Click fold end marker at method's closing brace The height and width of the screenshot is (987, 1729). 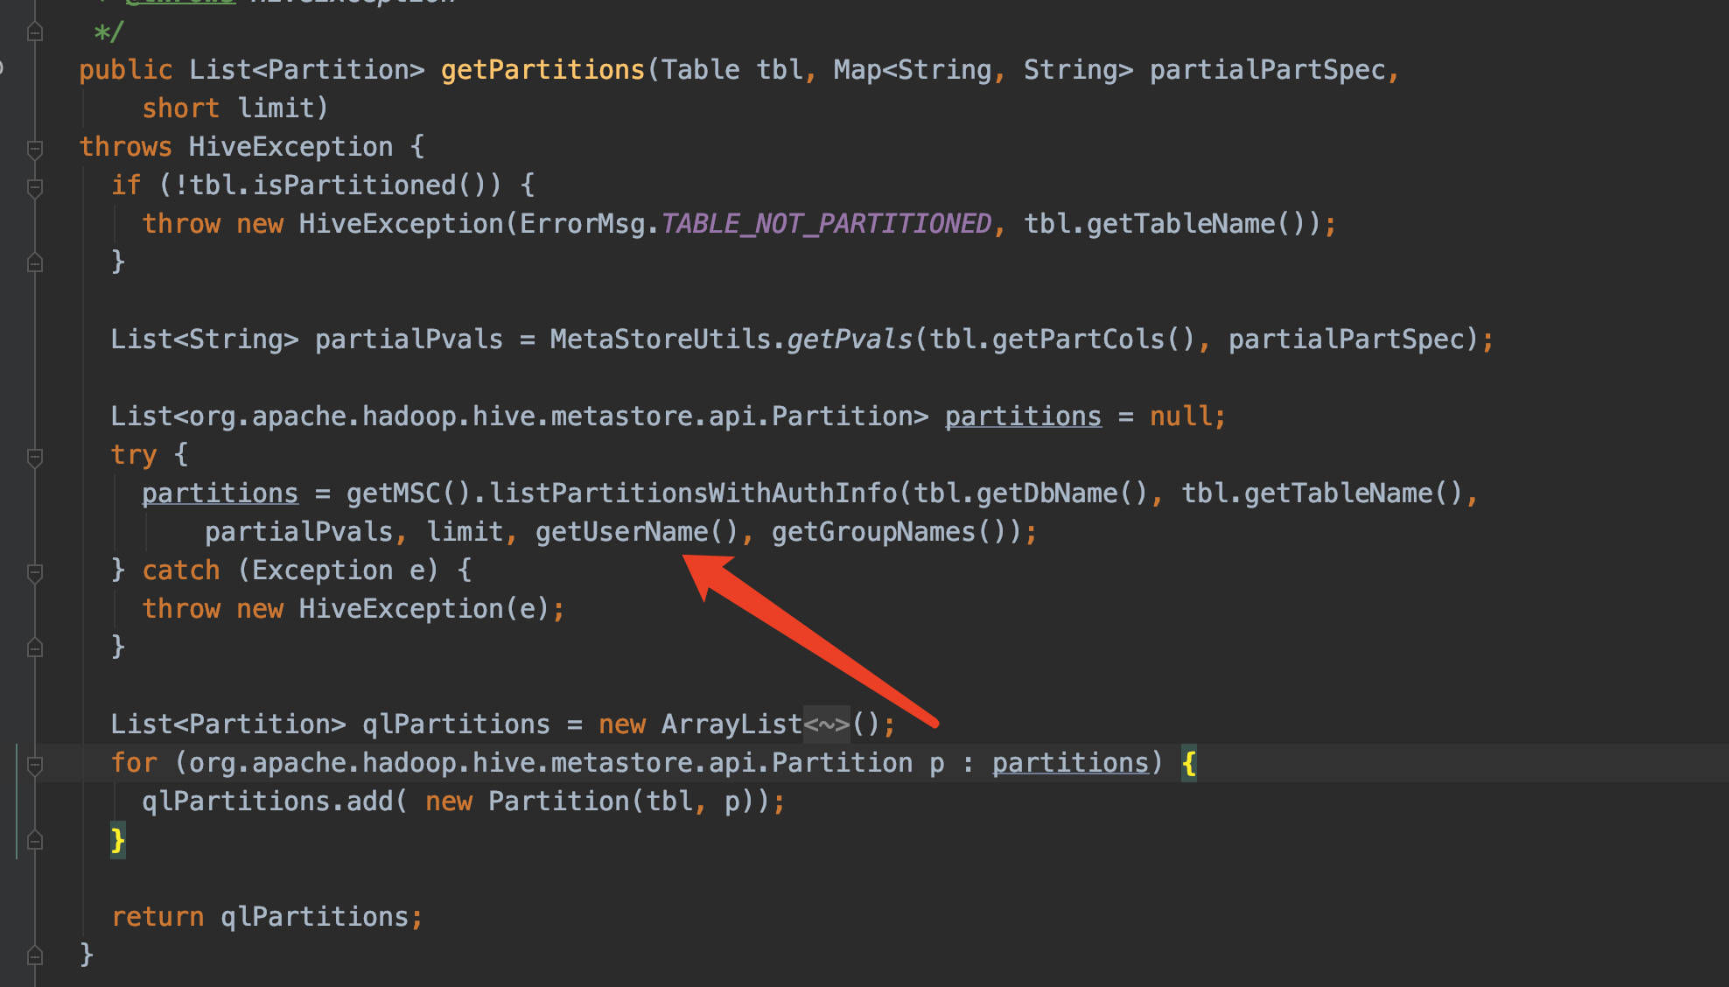[35, 955]
